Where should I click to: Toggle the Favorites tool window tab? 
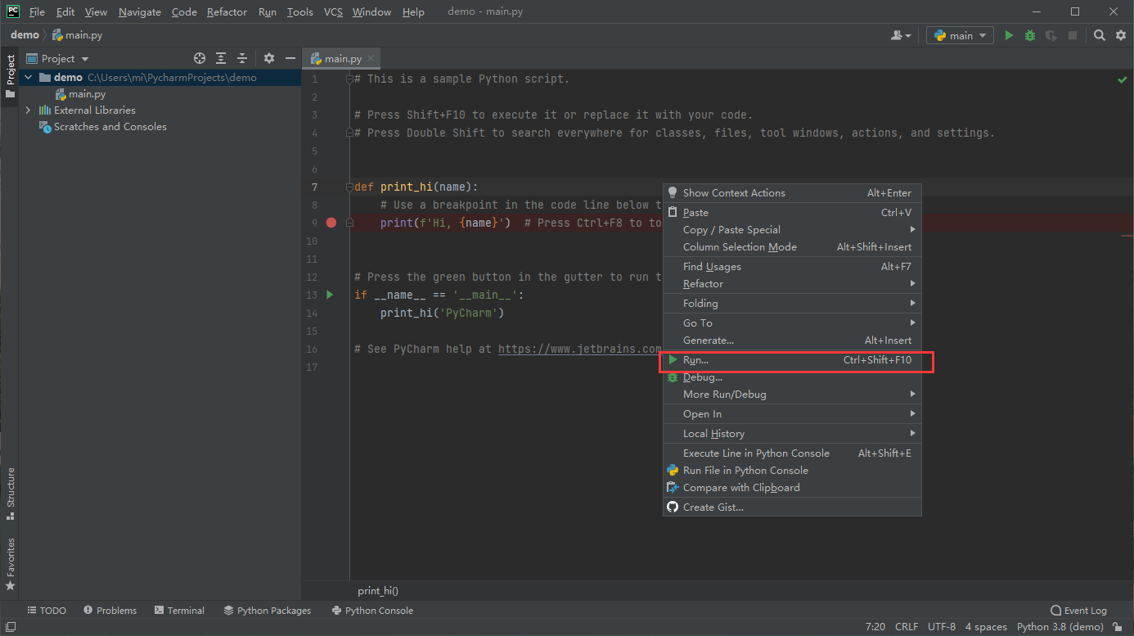[11, 563]
